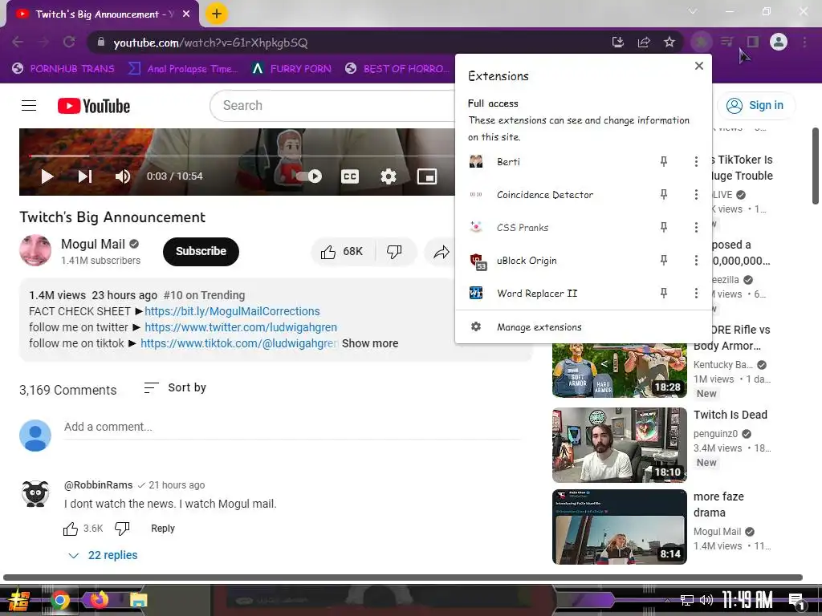Viewport: 822px width, 616px height.
Task: Open the more faze drama video
Action: (619, 527)
